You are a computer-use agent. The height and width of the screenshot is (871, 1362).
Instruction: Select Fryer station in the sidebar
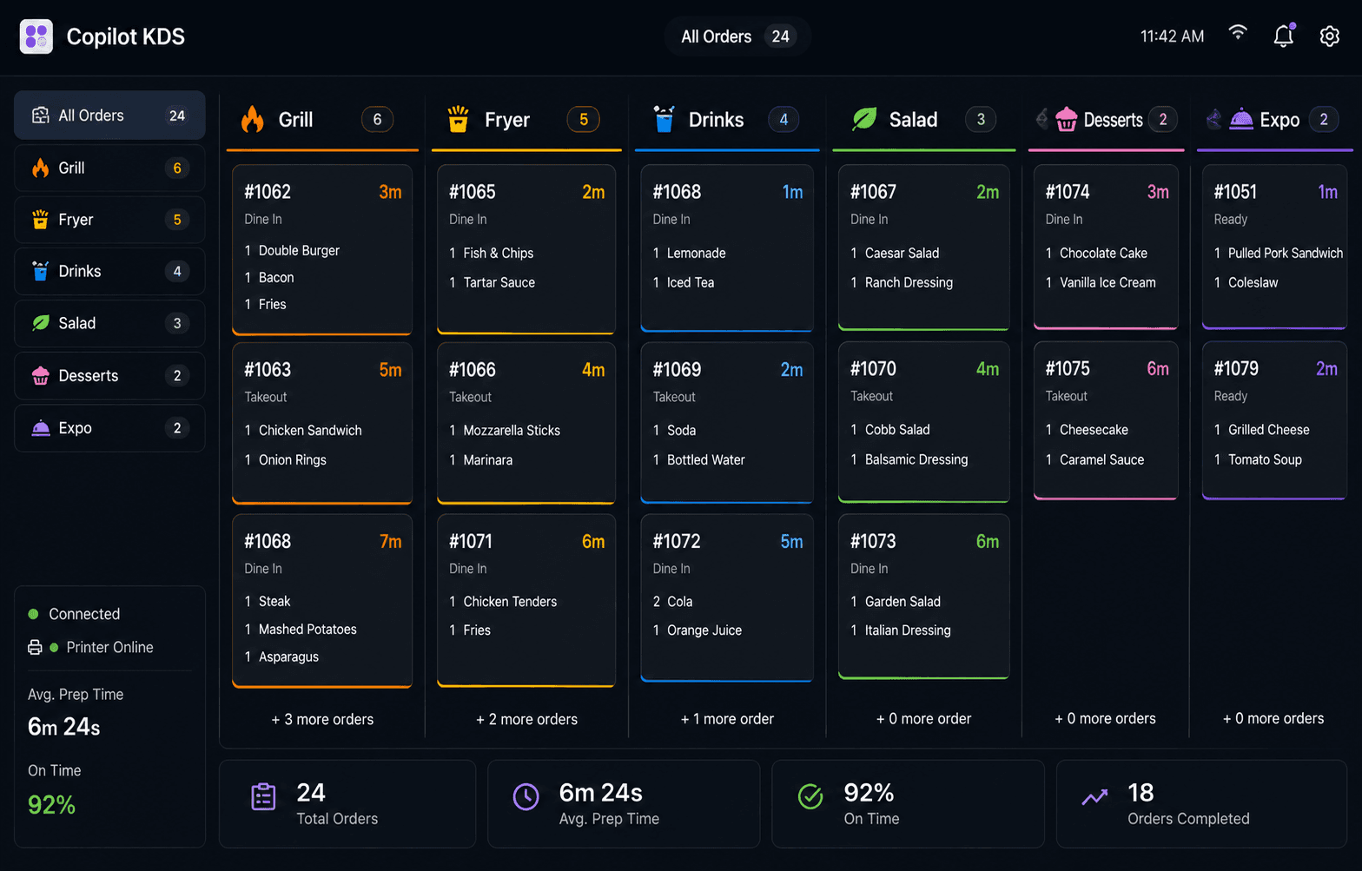pyautogui.click(x=109, y=220)
